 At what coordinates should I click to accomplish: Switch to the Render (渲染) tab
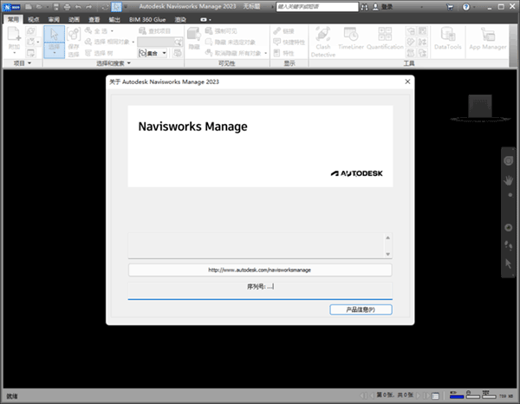point(180,20)
